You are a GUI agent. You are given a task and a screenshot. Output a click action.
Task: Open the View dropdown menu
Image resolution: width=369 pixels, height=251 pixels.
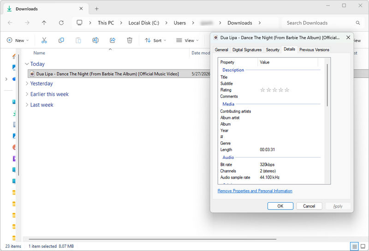187,41
